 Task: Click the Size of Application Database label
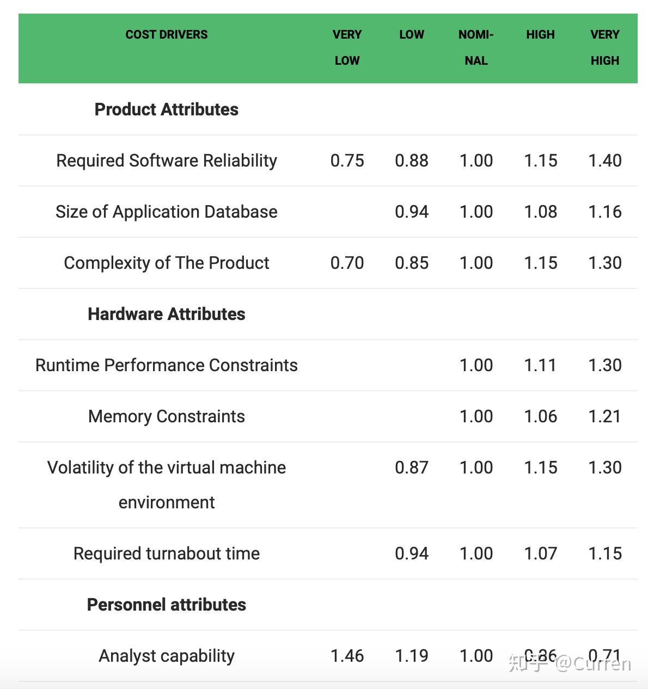tap(166, 212)
